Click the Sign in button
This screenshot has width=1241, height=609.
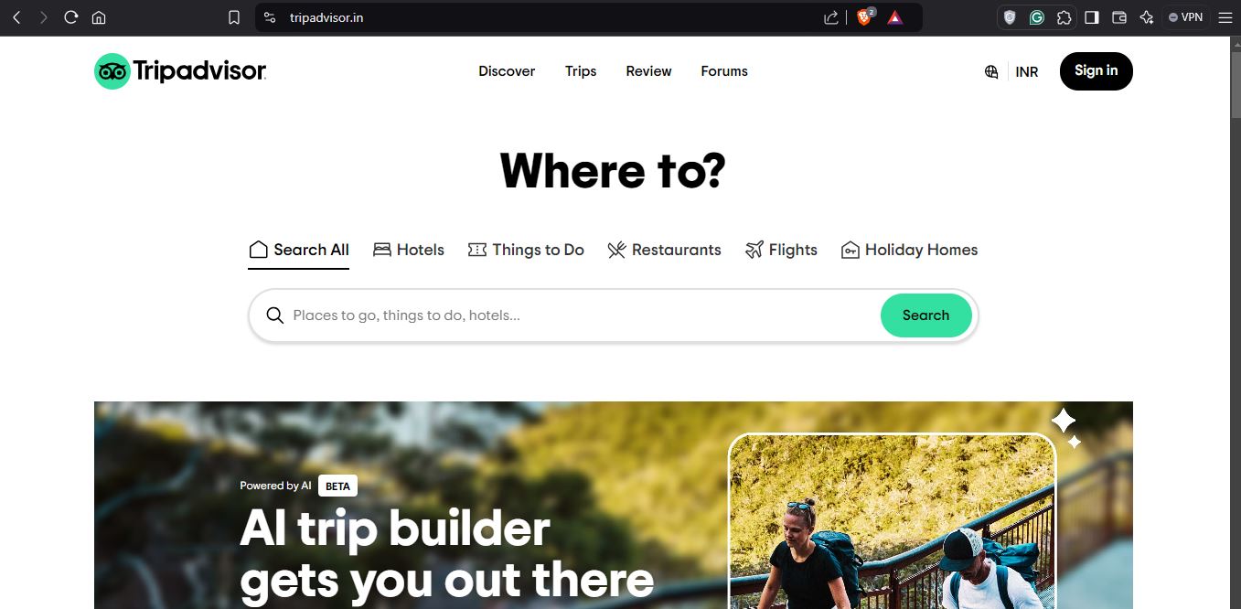tap(1096, 71)
